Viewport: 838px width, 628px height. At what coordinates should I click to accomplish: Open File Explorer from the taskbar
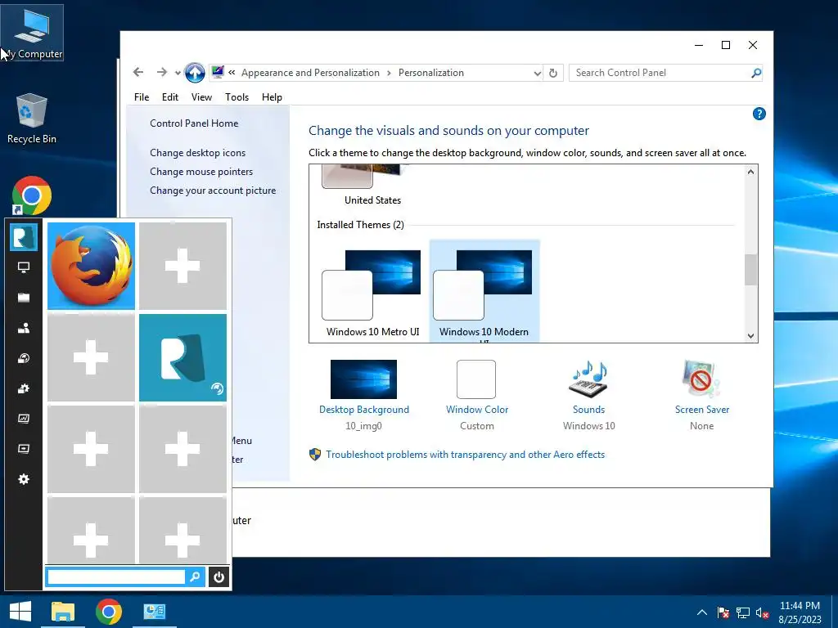62,612
